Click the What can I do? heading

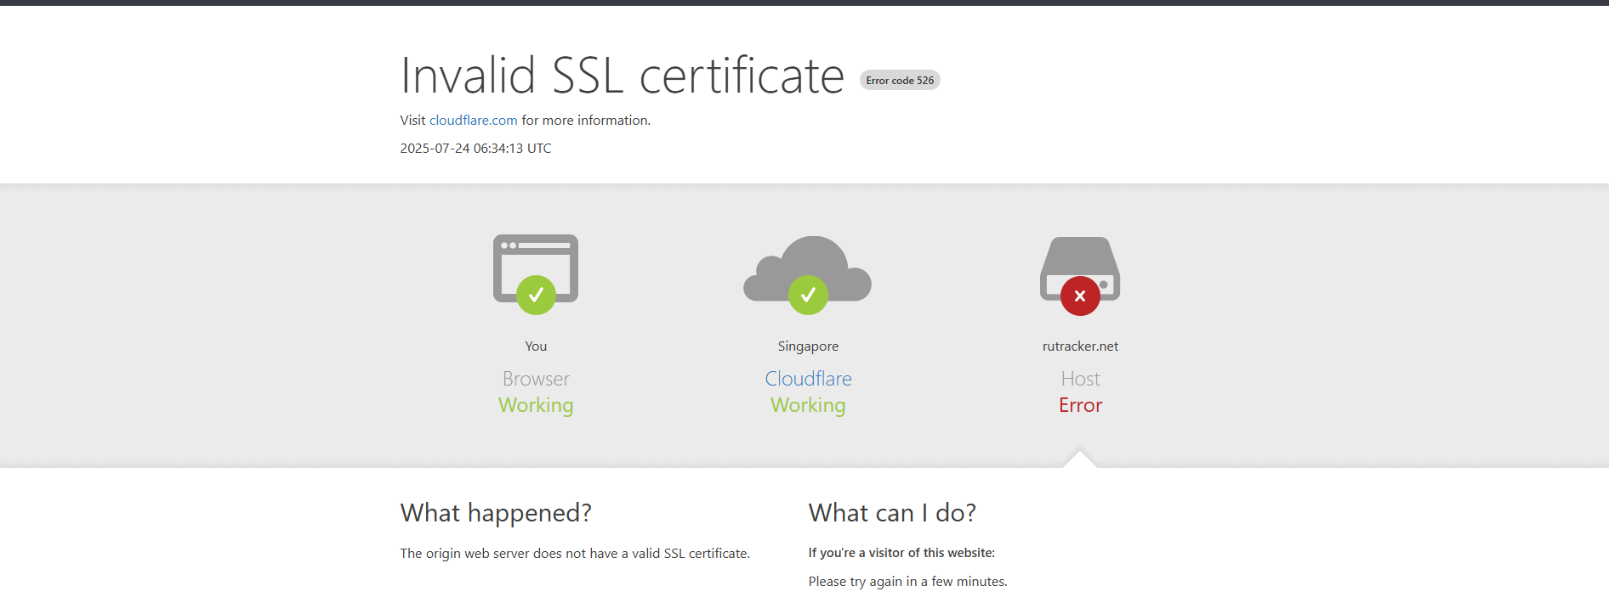[x=892, y=513]
